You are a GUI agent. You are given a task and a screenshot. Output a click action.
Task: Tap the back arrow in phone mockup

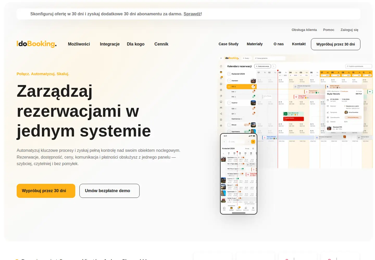(224, 142)
